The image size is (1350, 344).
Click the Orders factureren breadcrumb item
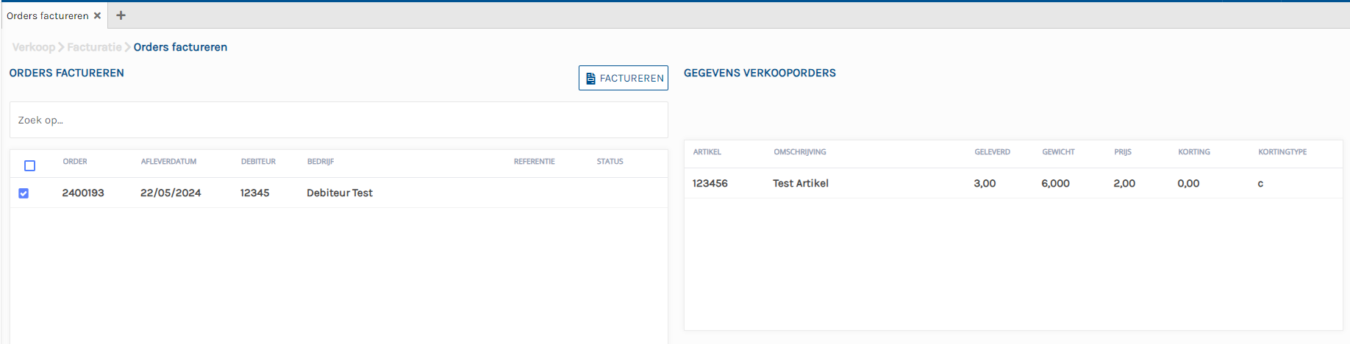[x=180, y=47]
